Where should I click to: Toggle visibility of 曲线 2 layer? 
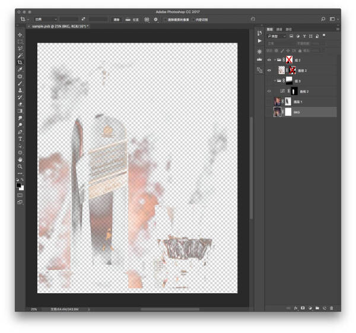pos(269,91)
